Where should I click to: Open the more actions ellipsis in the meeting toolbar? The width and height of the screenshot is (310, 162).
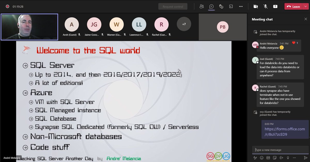click(x=241, y=6)
